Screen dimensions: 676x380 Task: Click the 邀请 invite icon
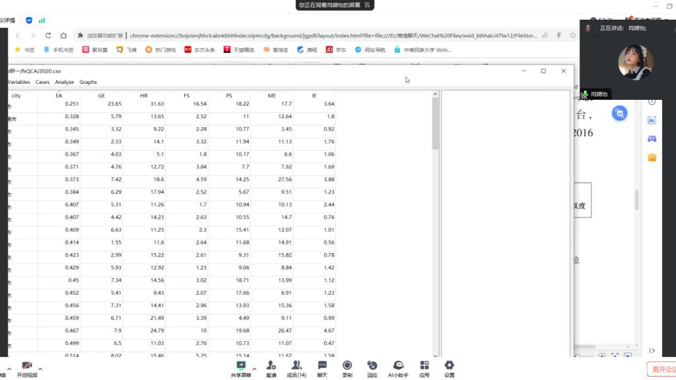(x=271, y=369)
